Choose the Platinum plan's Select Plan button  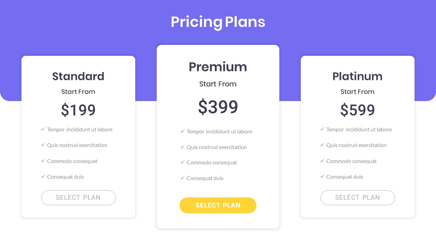click(358, 198)
